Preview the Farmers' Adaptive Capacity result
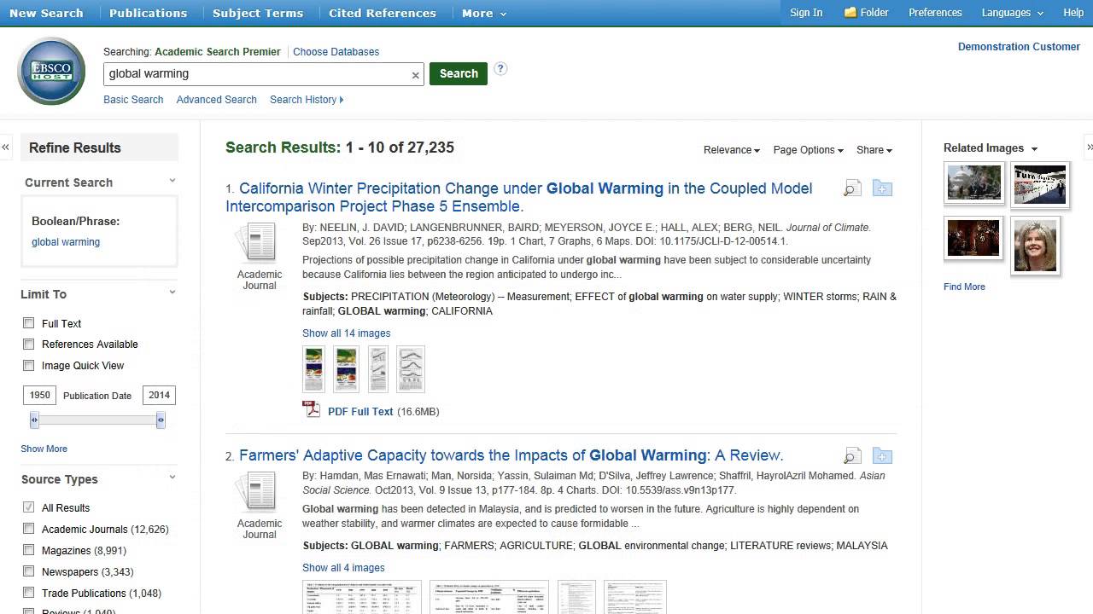 [852, 455]
